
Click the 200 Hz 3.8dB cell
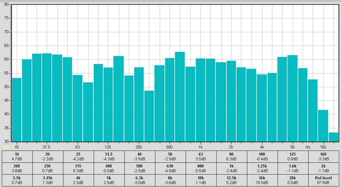click(x=17, y=168)
